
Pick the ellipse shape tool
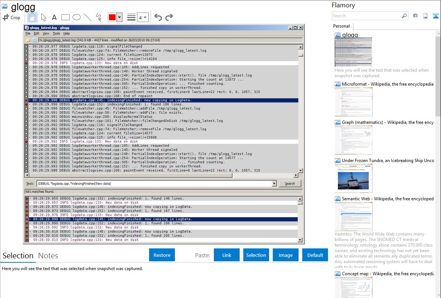[x=77, y=17]
